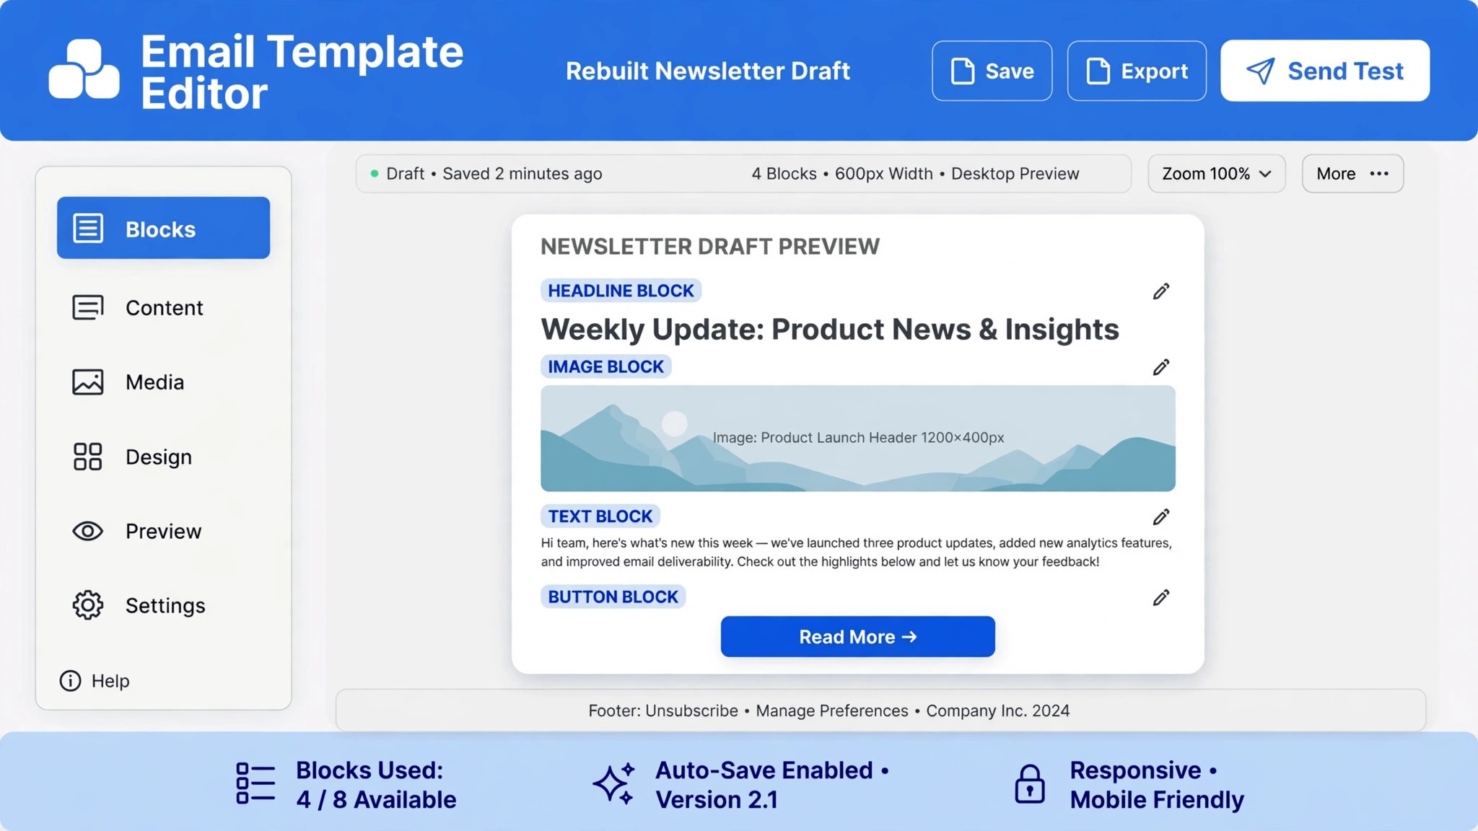Expand the Zoom 100% dropdown
1478x831 pixels.
[1217, 174]
